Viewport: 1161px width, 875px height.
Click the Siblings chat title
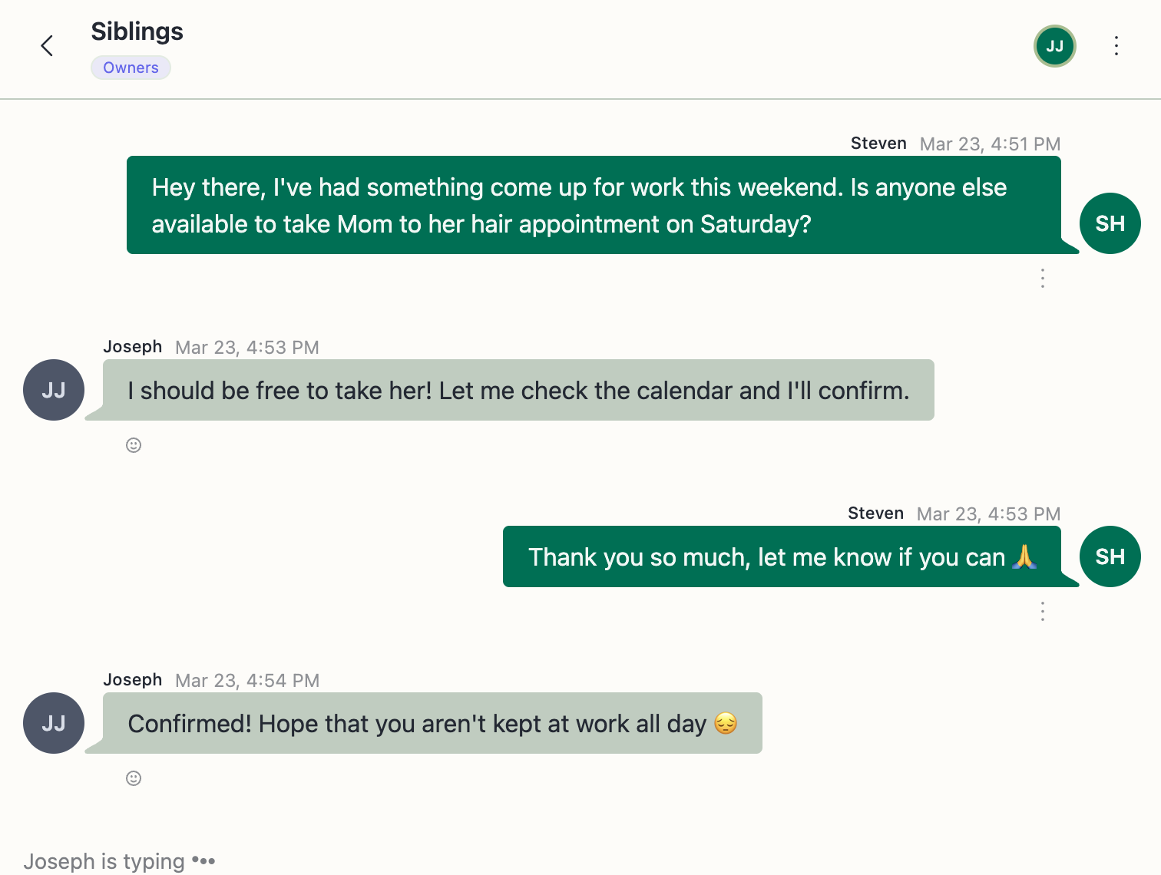(x=137, y=32)
